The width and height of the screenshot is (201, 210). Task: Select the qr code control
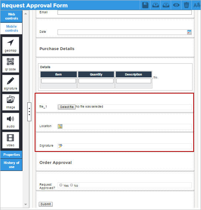pos(11,64)
